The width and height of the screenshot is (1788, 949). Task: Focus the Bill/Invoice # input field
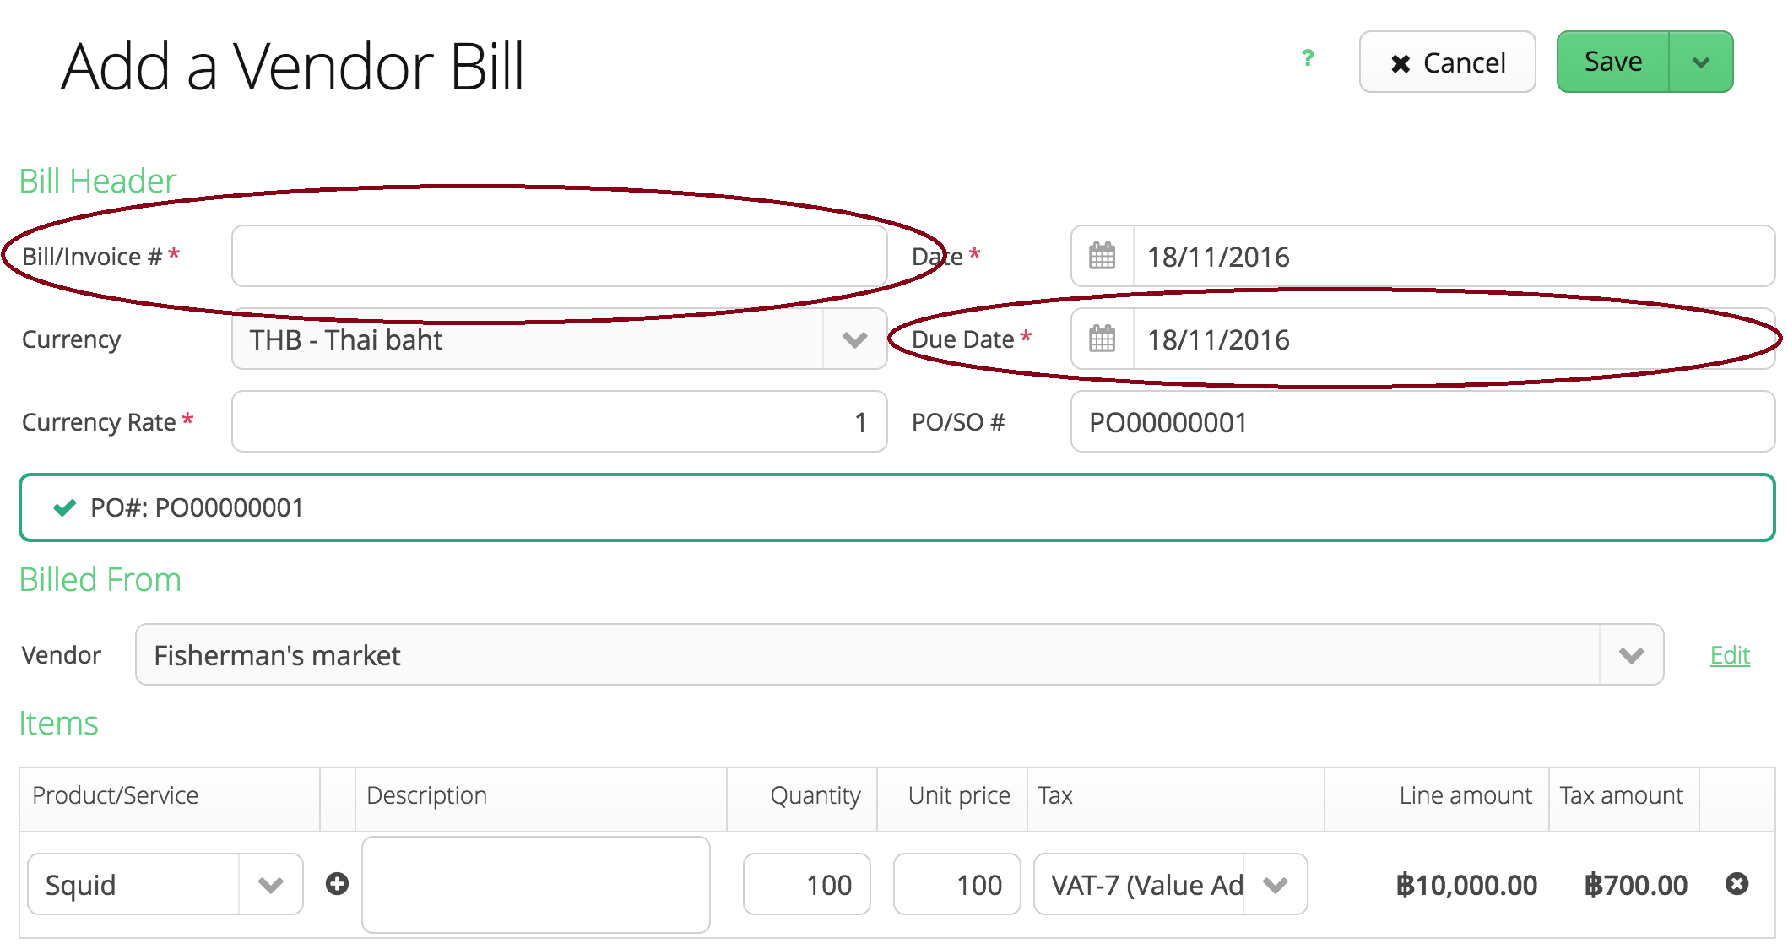click(x=559, y=256)
